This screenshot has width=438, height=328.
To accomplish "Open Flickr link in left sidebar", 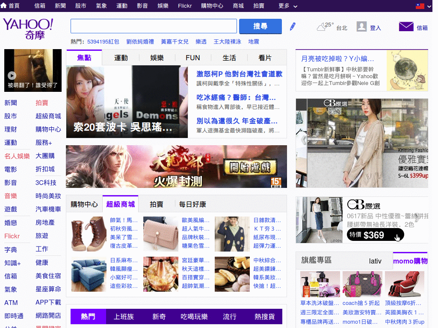I will tap(12, 236).
